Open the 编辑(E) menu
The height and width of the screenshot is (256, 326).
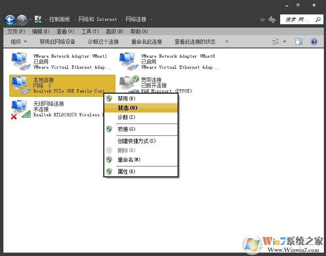[x=41, y=31]
